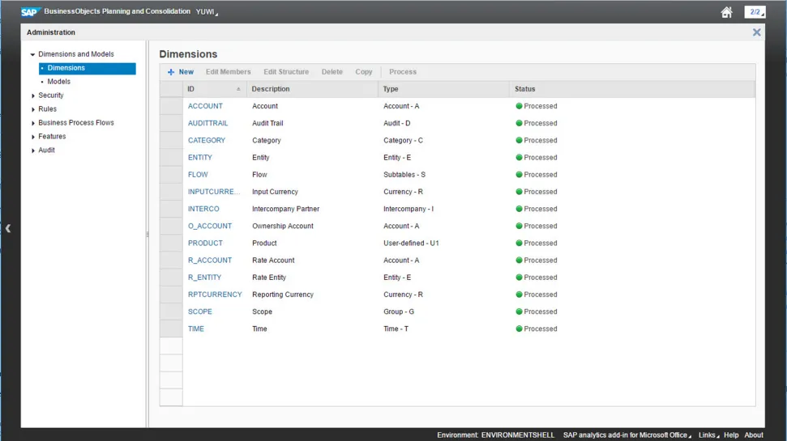Screen dimensions: 787x441
Task: Click the SAP logo
Action: pos(32,12)
